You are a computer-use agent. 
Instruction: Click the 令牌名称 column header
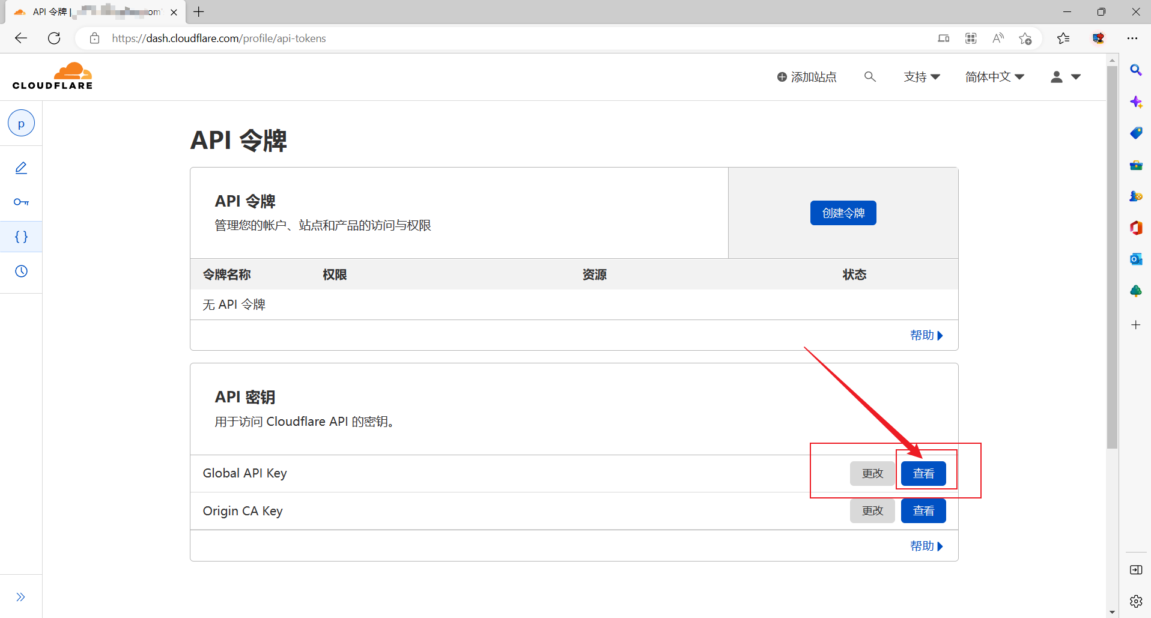click(x=226, y=274)
